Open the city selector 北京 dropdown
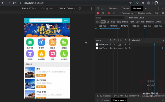Viewport: 165px width, 102px height. coord(66,20)
